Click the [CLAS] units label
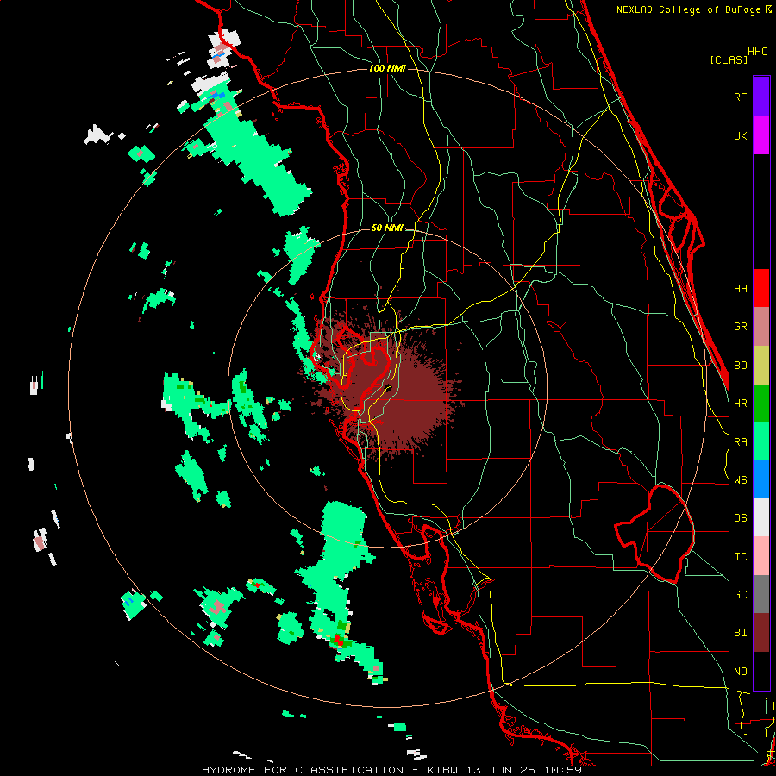The width and height of the screenshot is (776, 776). pos(729,60)
